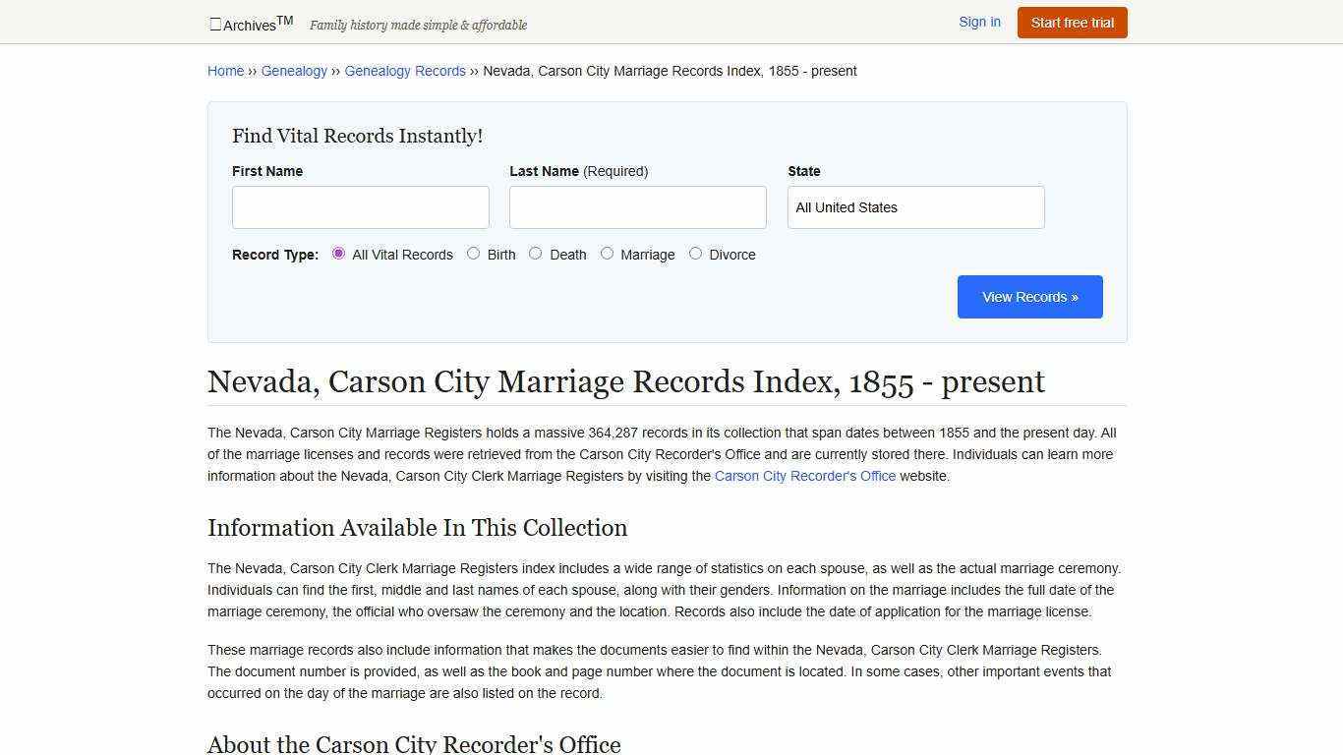Select the Death record type
Viewport: 1343px width, 755px height.
[x=536, y=253]
